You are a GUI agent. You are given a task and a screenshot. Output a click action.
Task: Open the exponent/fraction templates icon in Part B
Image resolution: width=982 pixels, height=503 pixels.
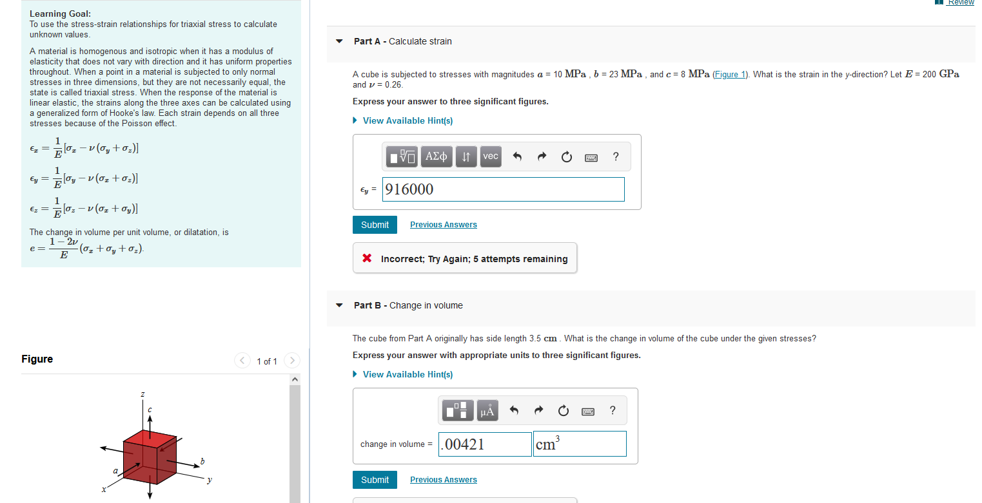457,410
